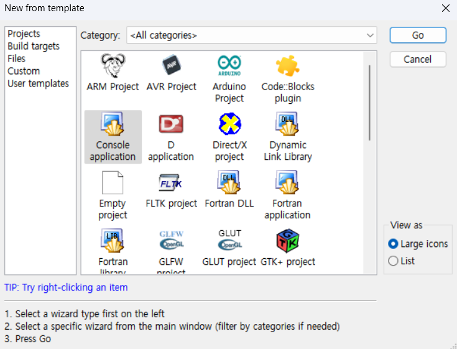This screenshot has height=349, width=457.
Task: Select the Direct/X project template
Action: point(229,137)
